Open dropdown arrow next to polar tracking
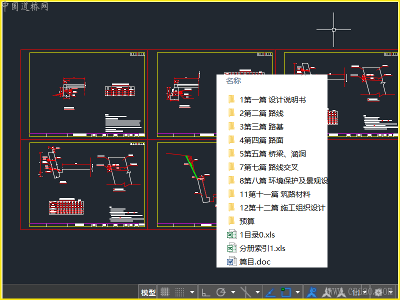The image size is (400, 300). (233, 292)
